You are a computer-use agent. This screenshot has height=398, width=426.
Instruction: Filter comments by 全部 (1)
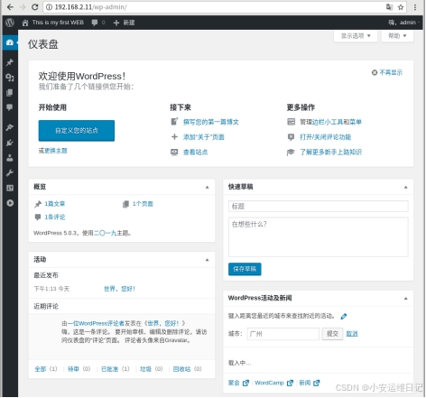tap(46, 369)
